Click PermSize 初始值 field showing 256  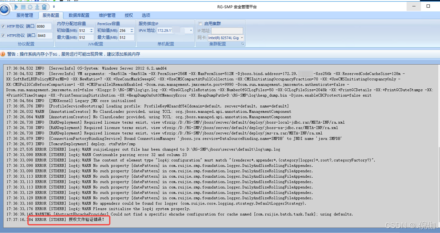(124, 31)
